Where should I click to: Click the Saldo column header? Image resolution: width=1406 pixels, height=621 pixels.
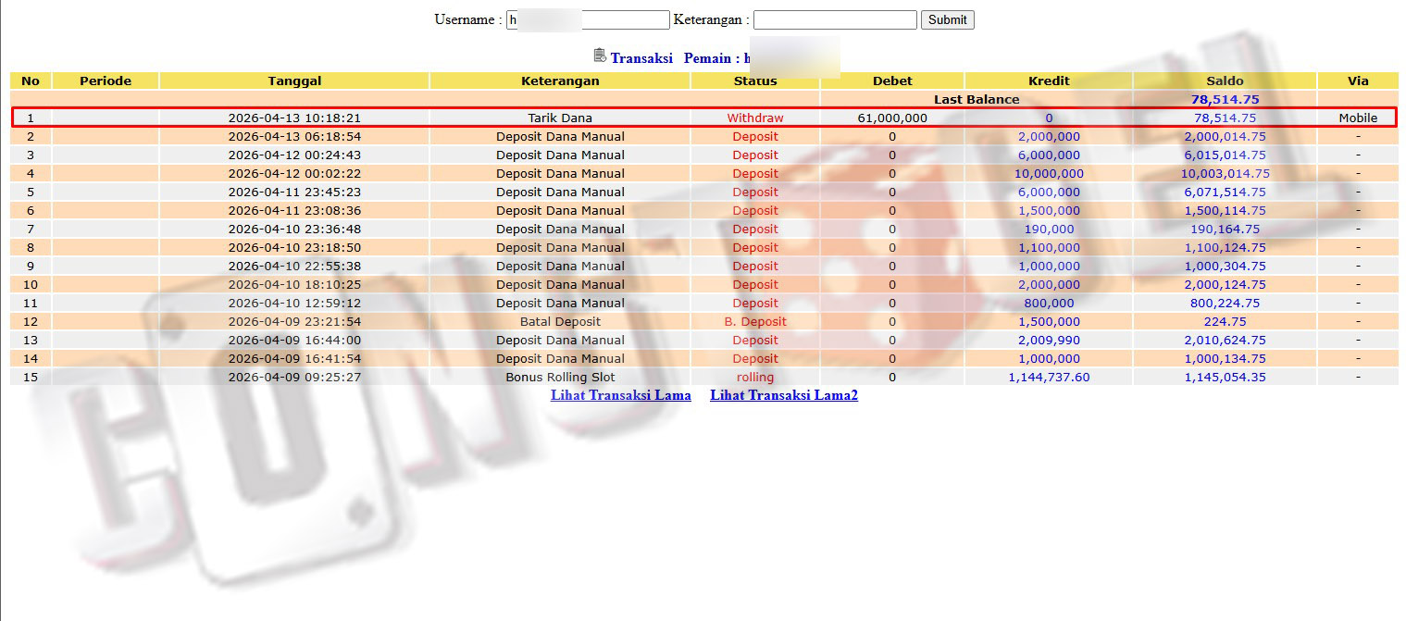click(1225, 81)
